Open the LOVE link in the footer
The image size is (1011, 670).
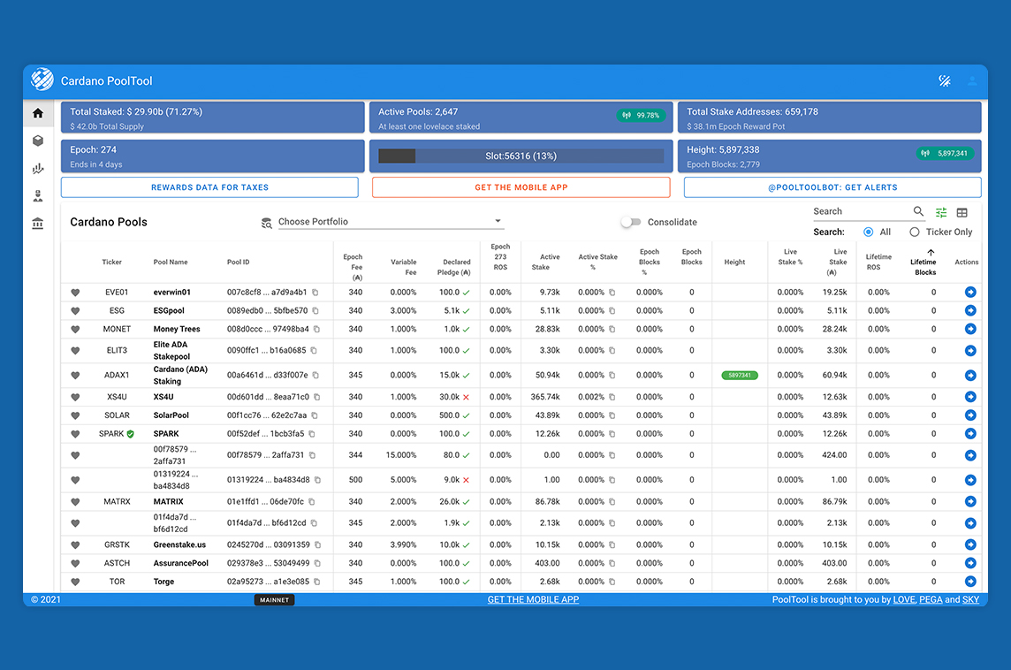tap(903, 599)
